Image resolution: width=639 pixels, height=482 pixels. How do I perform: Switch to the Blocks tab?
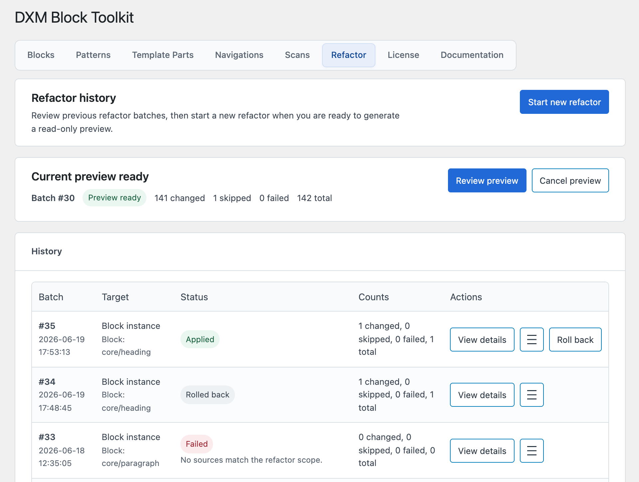point(41,55)
